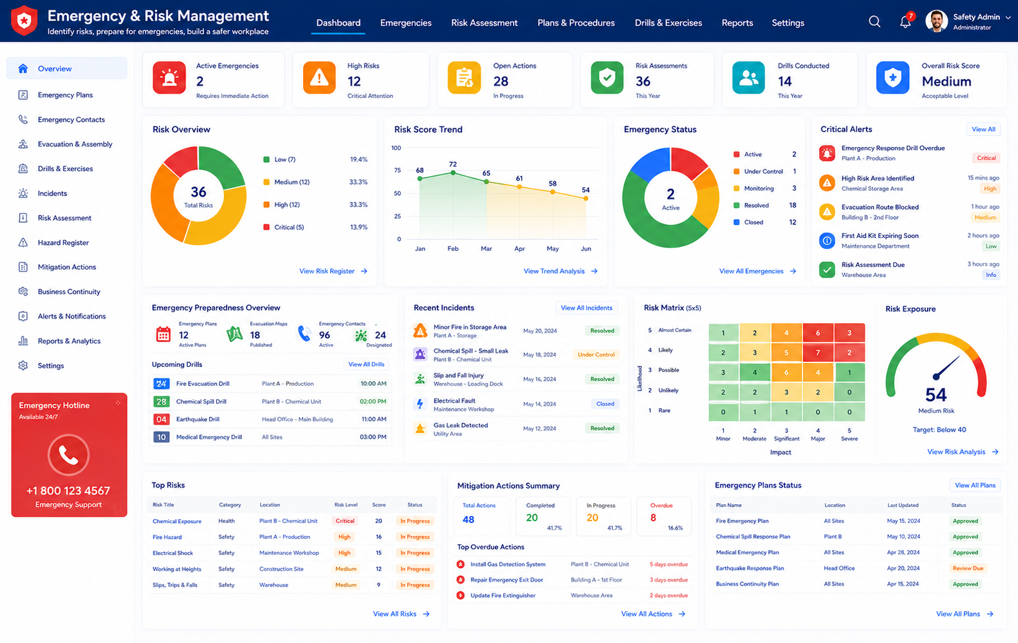Open Settings in the top navigation
Screen dimensions: 1018x643
(x=788, y=23)
